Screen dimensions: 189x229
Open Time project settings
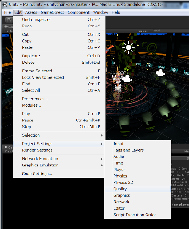[138, 163]
